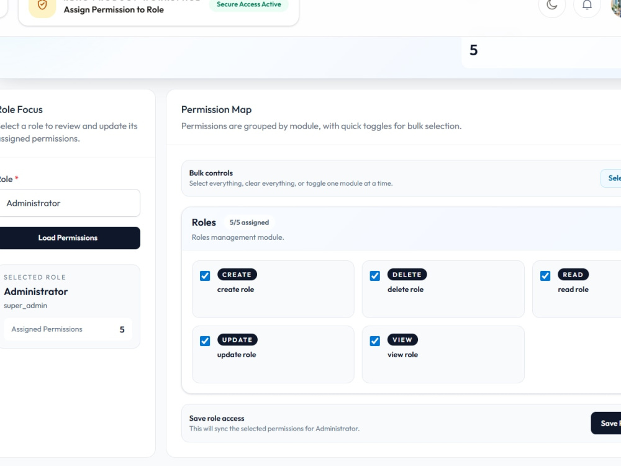This screenshot has height=466, width=621.
Task: Click the "SELECTED ROLE" caption
Action: 35,277
